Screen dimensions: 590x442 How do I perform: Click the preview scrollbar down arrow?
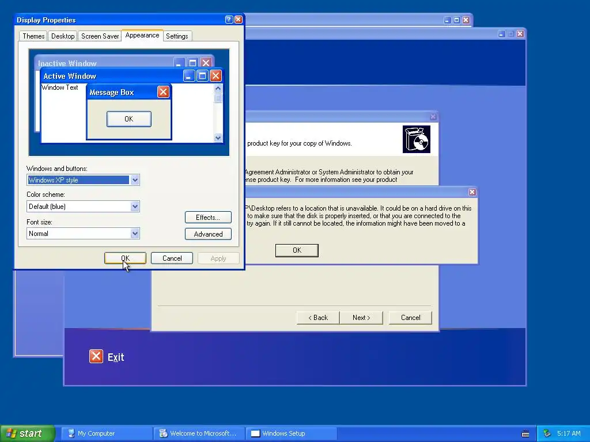click(x=218, y=138)
